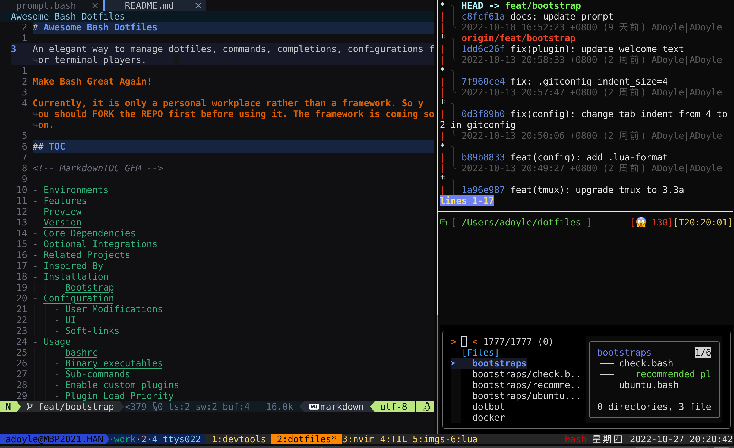Select tmux window 3:nvim
This screenshot has height=448, width=734.
tap(358, 439)
